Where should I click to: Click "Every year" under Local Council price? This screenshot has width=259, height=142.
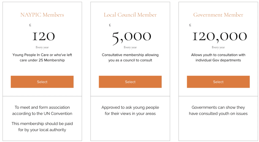point(130,47)
